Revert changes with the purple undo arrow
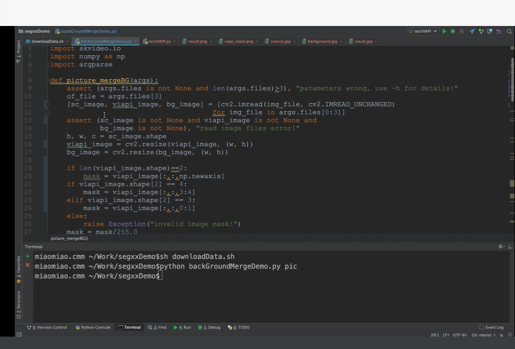515x349 pixels. click(x=498, y=31)
